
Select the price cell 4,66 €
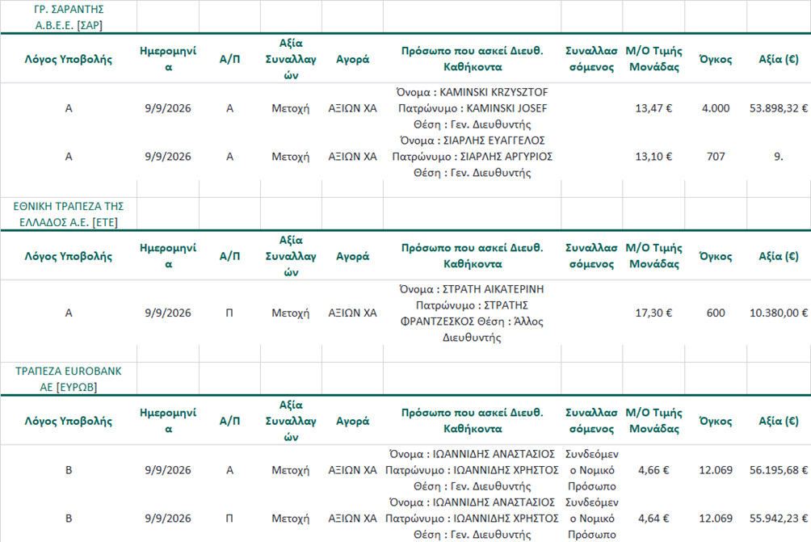(653, 470)
